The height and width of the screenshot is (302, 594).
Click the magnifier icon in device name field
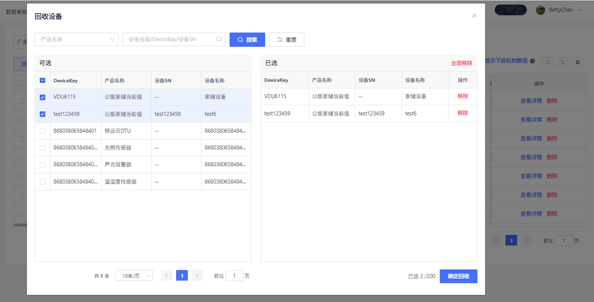(x=219, y=39)
